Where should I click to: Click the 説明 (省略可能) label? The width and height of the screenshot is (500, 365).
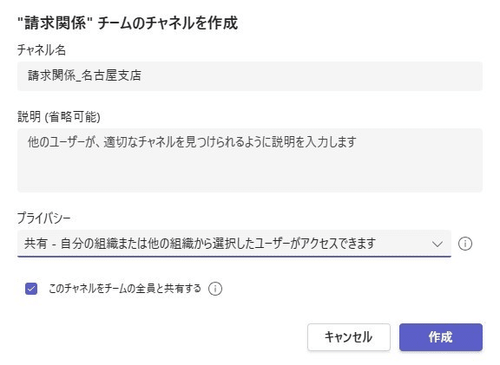pos(59,117)
